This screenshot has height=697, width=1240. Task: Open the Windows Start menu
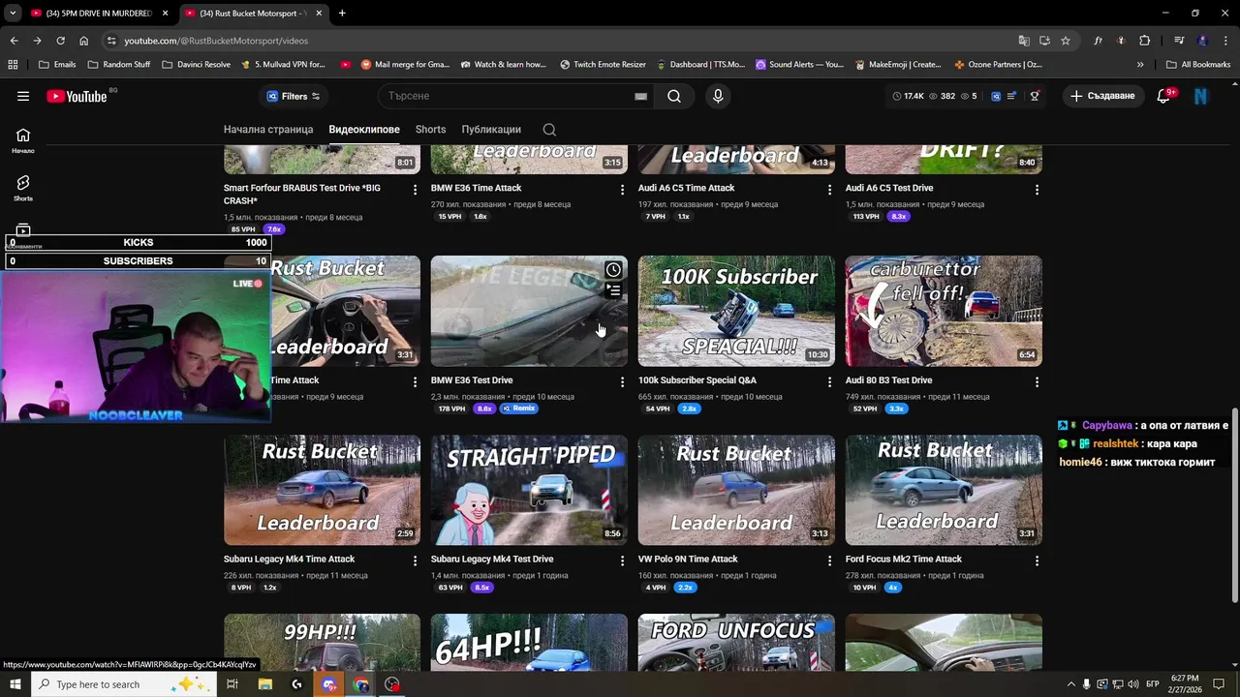click(x=15, y=684)
